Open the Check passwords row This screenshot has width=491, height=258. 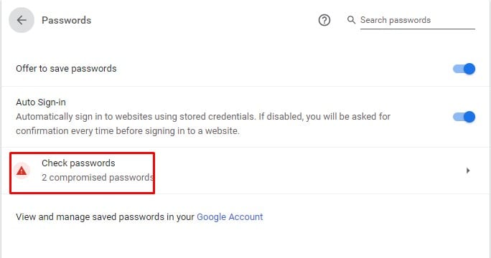click(245, 171)
